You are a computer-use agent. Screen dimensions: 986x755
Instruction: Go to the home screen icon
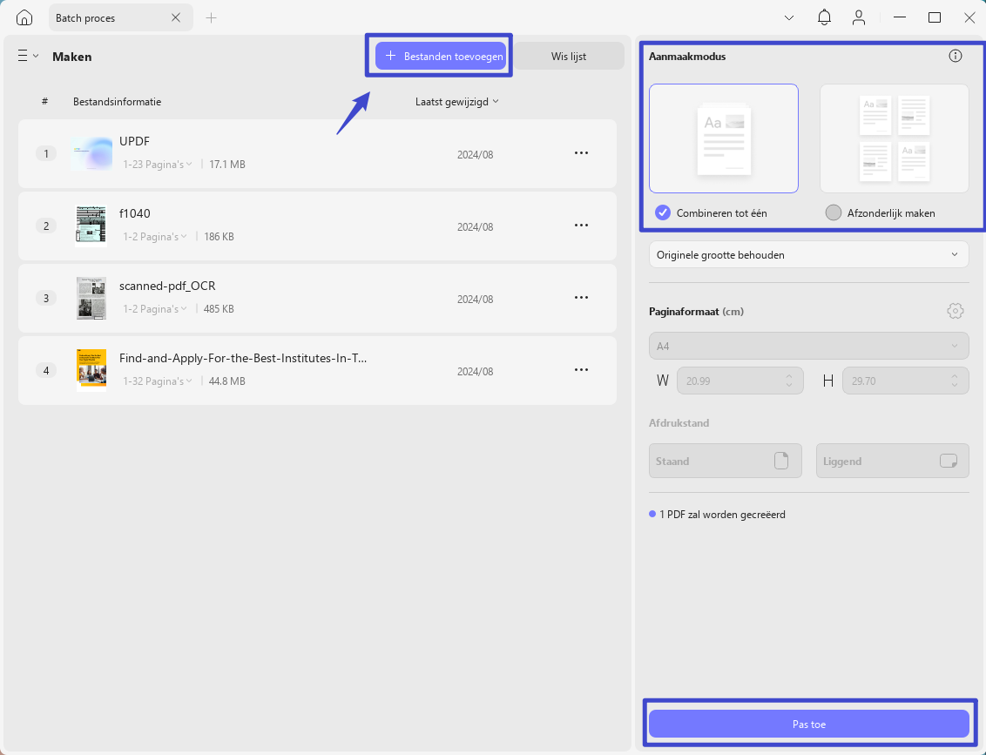[24, 17]
